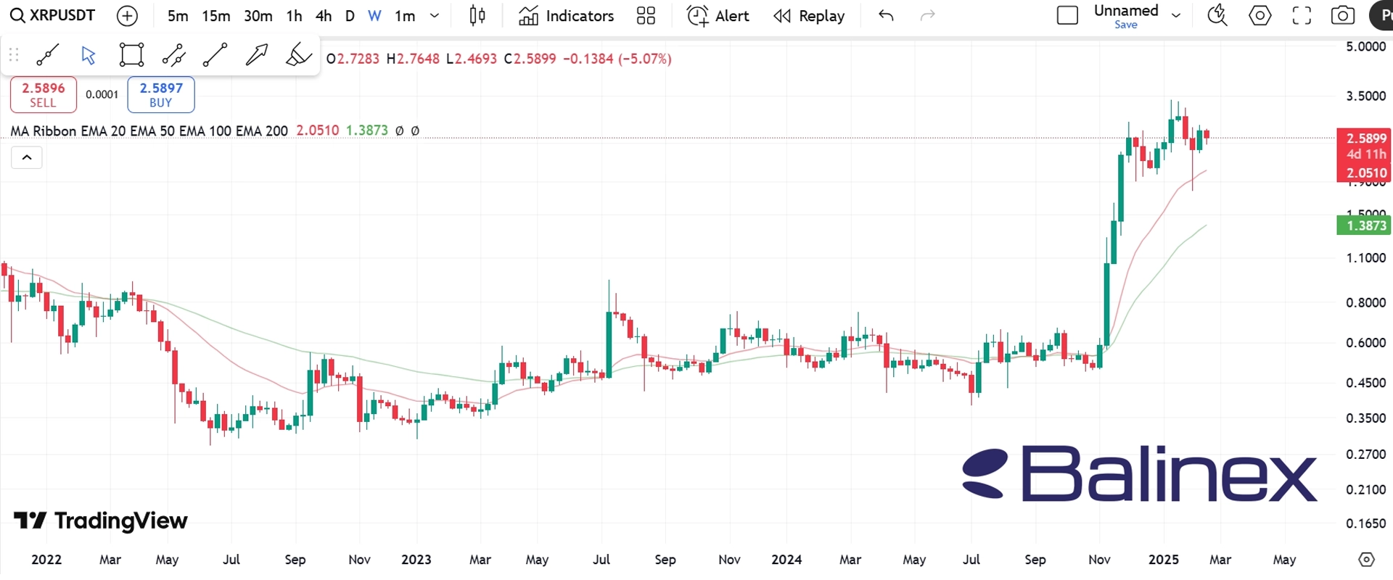1393x580 pixels.
Task: Click the red 2.0510 price axis label
Action: pos(1365,173)
